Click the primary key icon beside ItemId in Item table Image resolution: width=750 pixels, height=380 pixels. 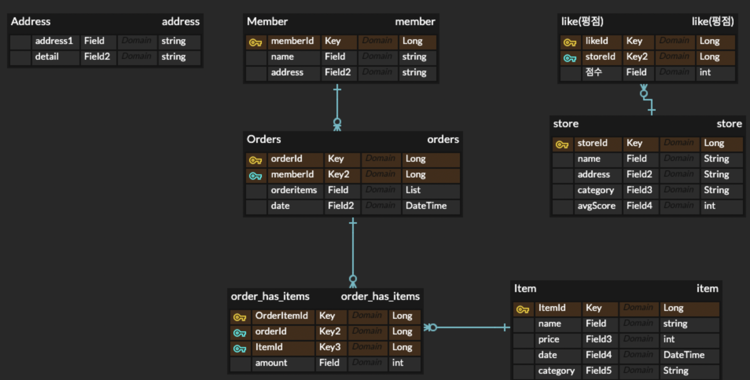click(523, 309)
